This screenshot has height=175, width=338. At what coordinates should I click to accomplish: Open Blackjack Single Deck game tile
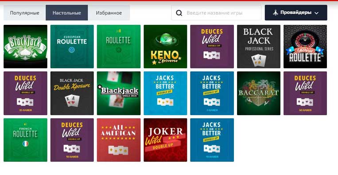click(119, 93)
